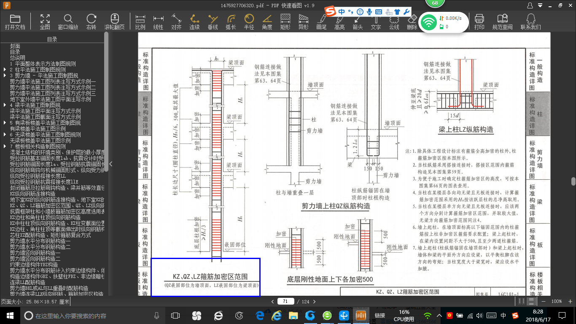Select the 连续 continuous measure tool
Image resolution: width=576 pixels, height=324 pixels.
195,22
